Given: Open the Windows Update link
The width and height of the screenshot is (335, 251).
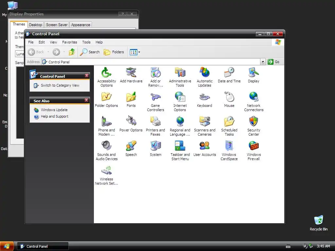Looking at the screenshot, I should pyautogui.click(x=54, y=110).
